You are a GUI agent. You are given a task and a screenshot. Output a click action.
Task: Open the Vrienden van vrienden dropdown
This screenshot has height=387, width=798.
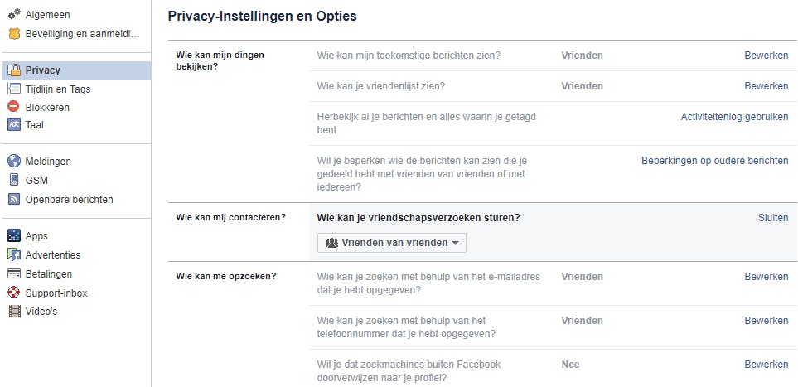coord(392,243)
